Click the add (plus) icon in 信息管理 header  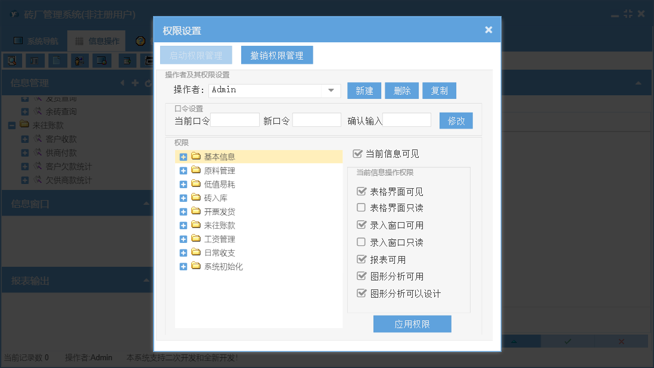[x=135, y=83]
